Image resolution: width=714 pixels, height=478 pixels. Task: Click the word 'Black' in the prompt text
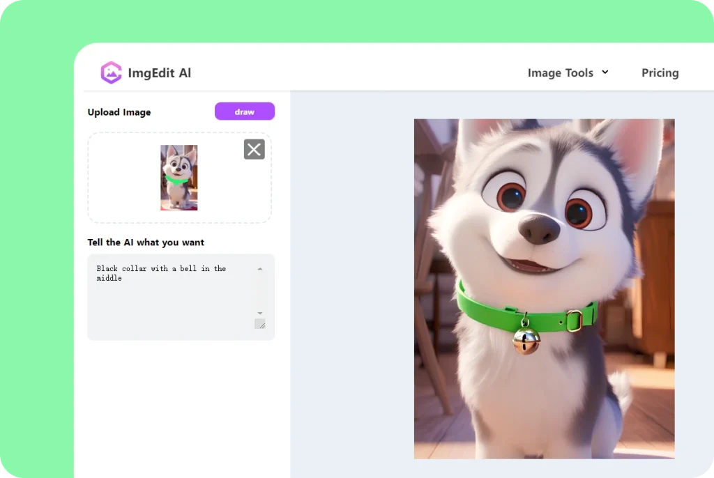(107, 268)
